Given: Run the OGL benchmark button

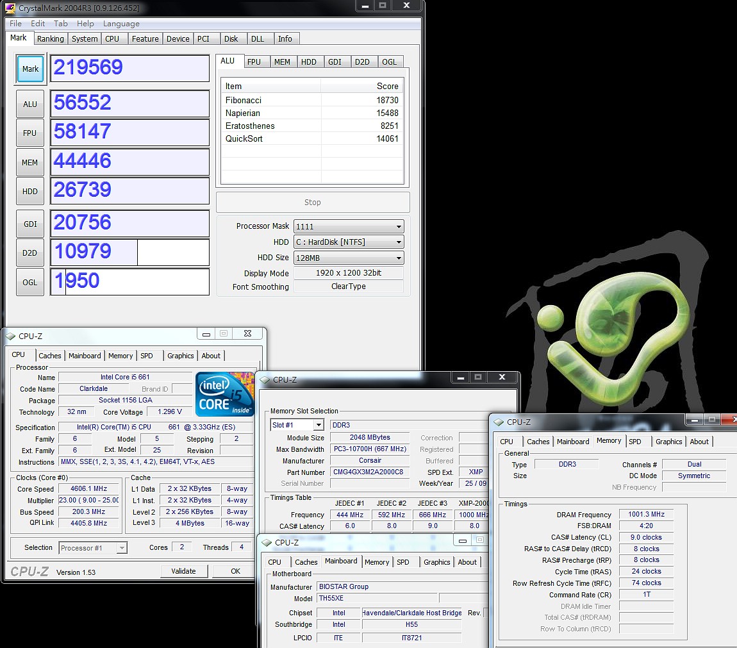Looking at the screenshot, I should pos(30,282).
